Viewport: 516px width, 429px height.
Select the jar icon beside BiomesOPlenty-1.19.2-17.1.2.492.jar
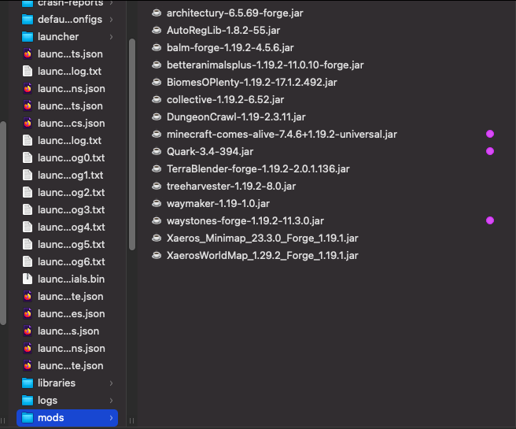(x=157, y=82)
